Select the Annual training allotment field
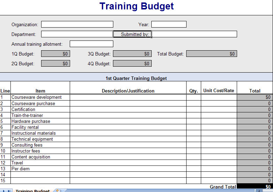This screenshot has height=192, width=273. coord(91,44)
